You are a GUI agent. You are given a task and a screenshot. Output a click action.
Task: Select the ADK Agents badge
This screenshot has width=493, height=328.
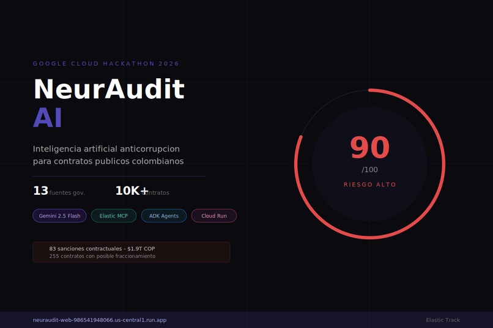point(164,216)
